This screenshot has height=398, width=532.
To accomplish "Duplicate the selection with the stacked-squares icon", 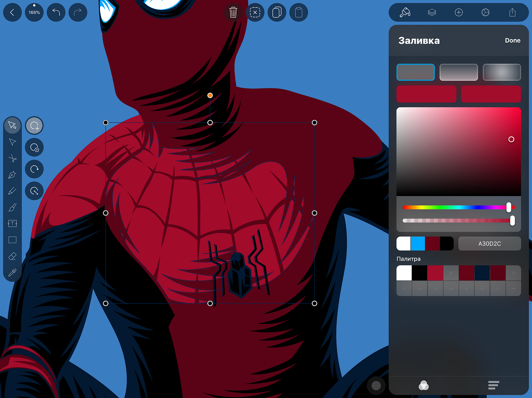I will (x=277, y=13).
